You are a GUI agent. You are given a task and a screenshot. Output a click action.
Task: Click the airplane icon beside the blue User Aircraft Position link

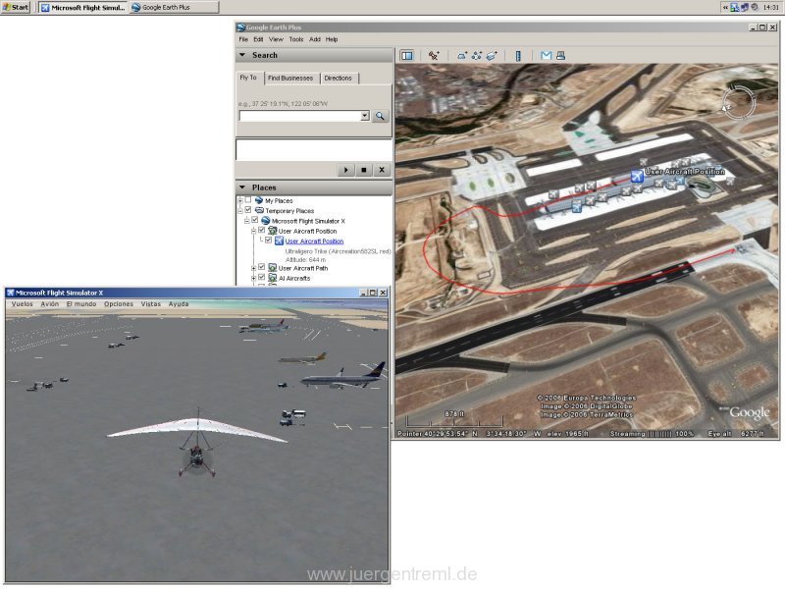(x=279, y=241)
